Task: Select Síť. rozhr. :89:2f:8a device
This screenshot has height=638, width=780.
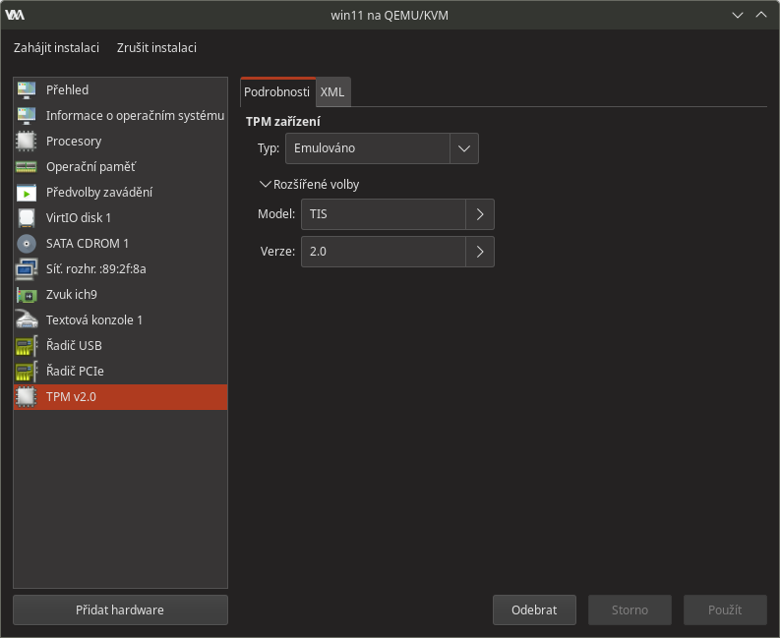Action: (x=120, y=269)
